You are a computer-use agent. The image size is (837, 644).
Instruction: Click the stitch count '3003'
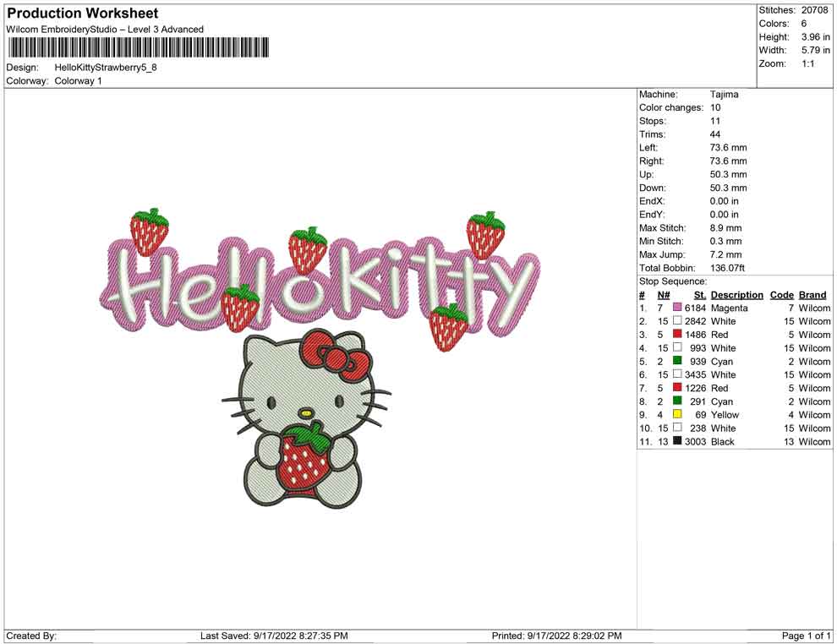coord(696,442)
